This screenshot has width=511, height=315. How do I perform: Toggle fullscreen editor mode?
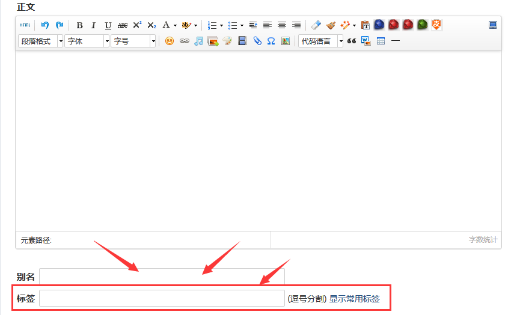click(x=493, y=25)
